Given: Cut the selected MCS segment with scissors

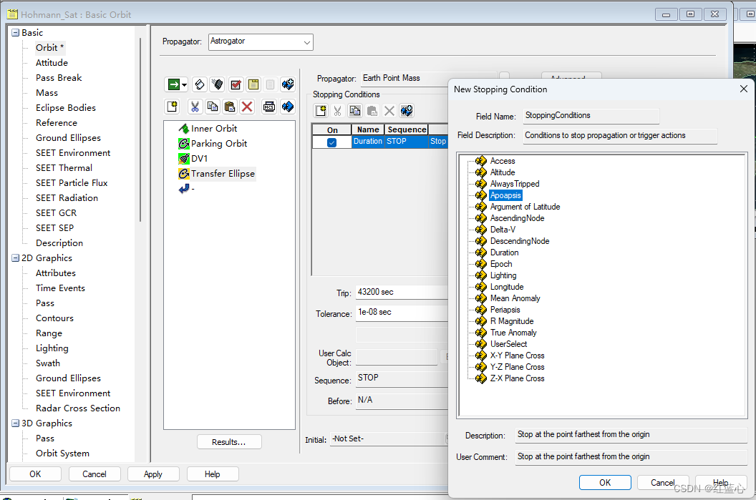Looking at the screenshot, I should tap(195, 107).
